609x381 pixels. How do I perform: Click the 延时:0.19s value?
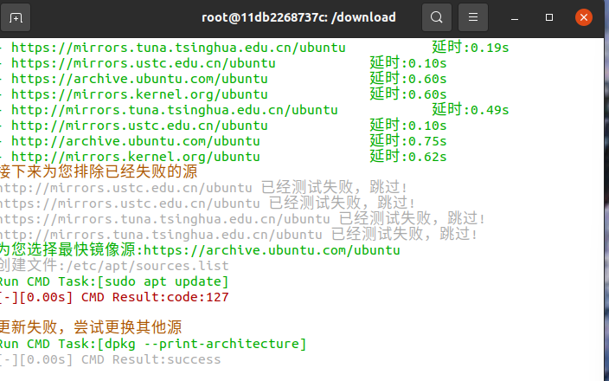click(471, 48)
